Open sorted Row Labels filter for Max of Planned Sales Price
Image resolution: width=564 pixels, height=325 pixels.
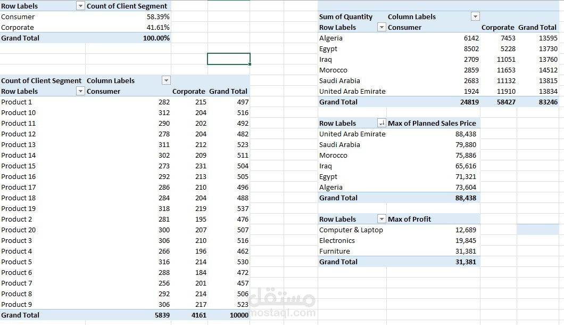(x=381, y=123)
